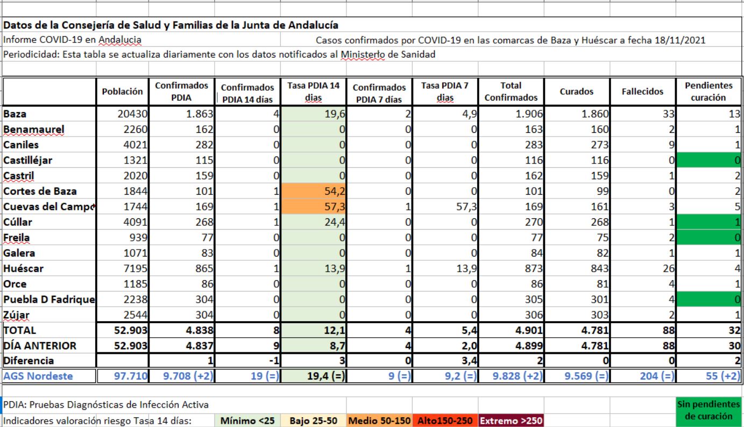Click the Fallecidos column header
Screen dimensions: 744x427
tap(642, 92)
